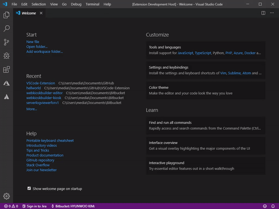Open GitHub repository link

point(40,160)
